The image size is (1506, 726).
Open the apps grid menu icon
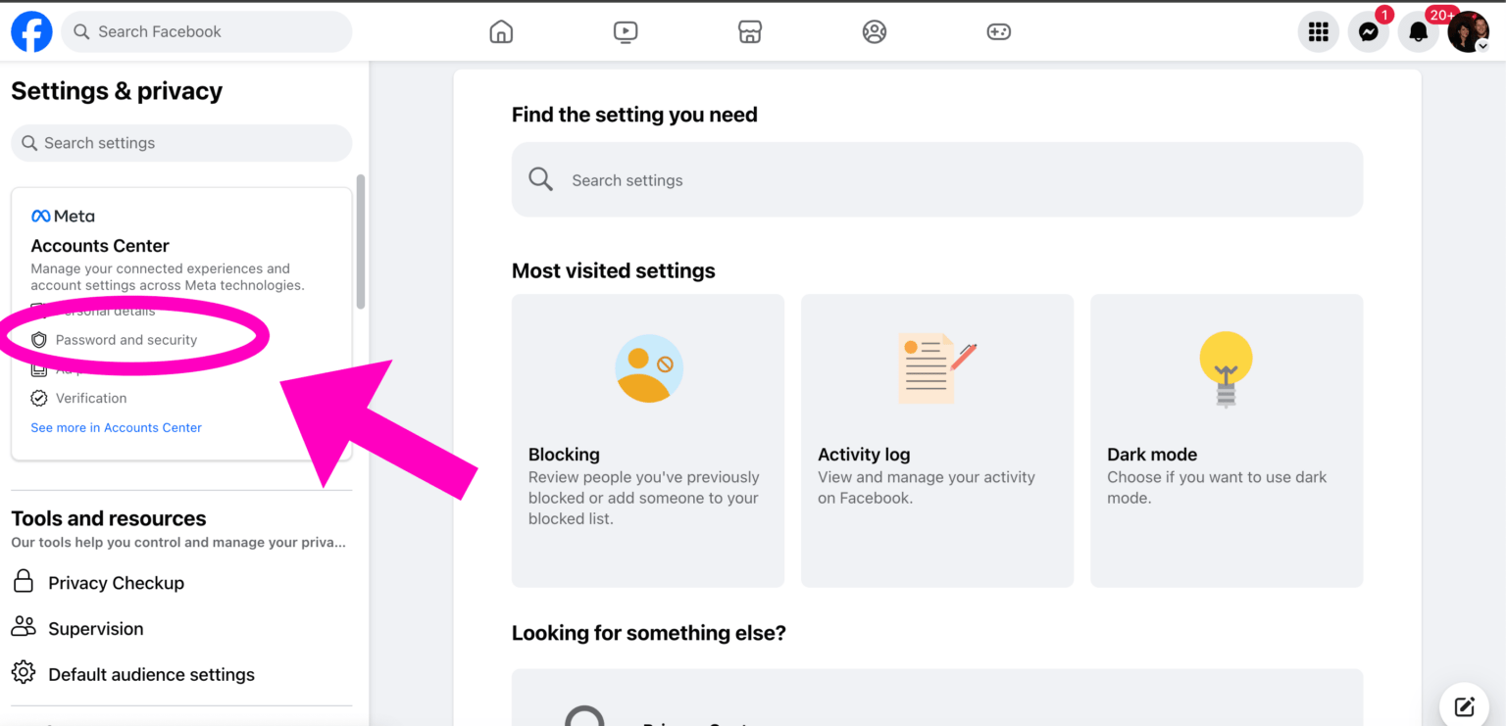(x=1319, y=32)
